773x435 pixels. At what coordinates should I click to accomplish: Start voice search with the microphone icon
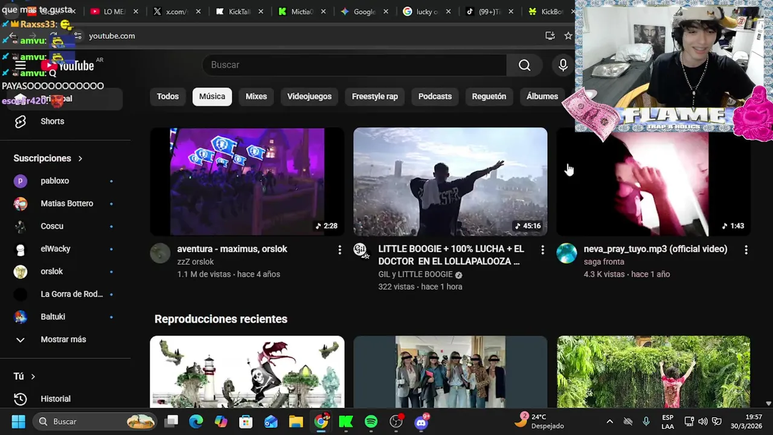563,65
